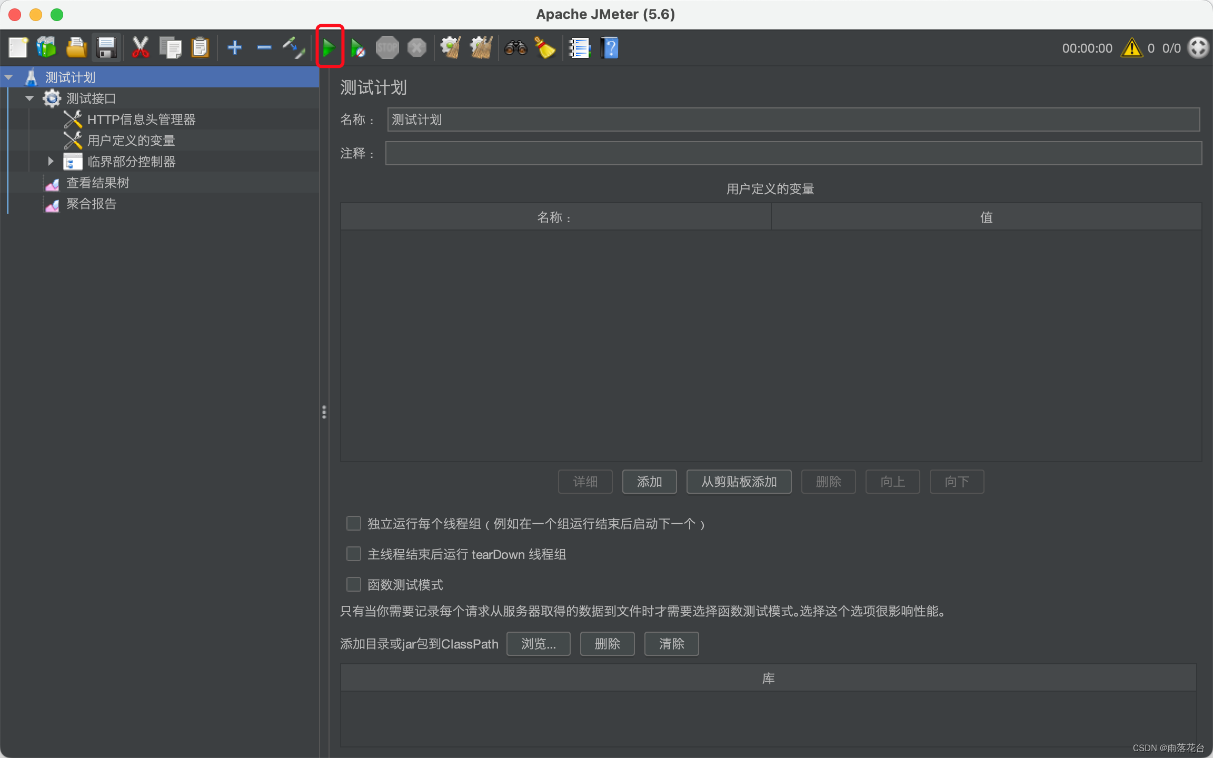Click the Save test plan floppy icon
1213x758 pixels.
[106, 48]
